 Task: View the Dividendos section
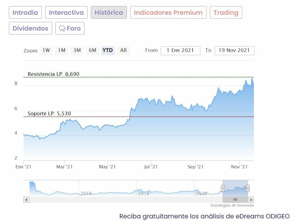click(30, 28)
